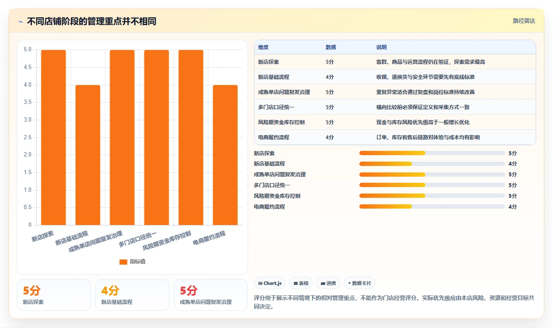
Task: Select the 进度 tag
Action: tap(328, 283)
